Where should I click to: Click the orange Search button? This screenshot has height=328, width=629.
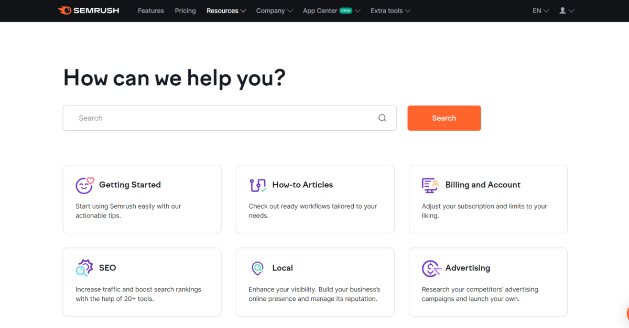(444, 118)
